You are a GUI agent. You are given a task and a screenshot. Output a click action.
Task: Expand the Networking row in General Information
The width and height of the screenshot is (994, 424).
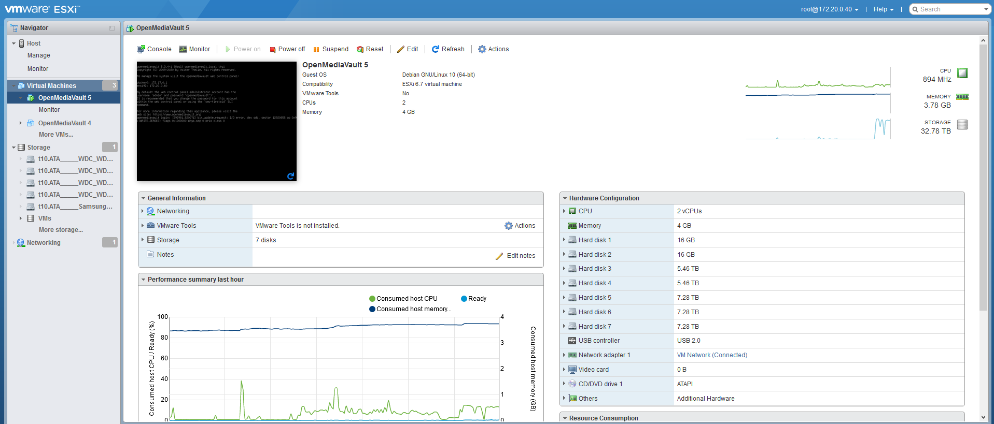point(143,211)
